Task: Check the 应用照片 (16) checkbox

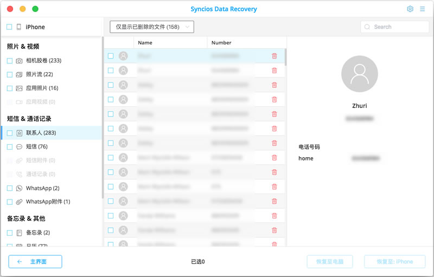Action: [x=10, y=88]
